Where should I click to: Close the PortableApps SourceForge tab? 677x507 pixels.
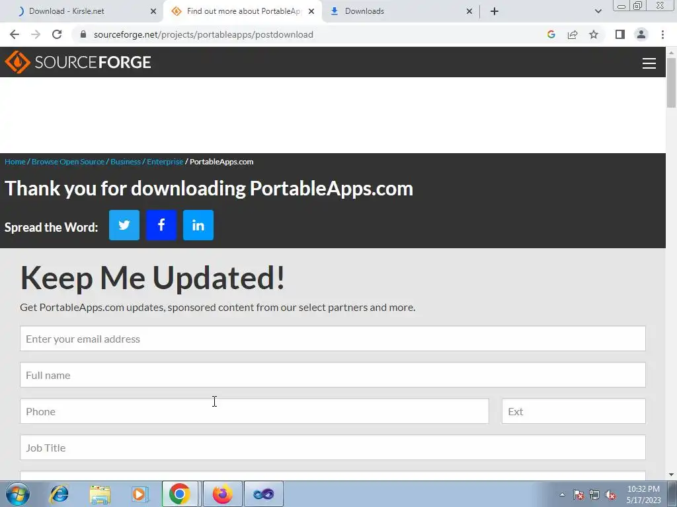pyautogui.click(x=311, y=11)
